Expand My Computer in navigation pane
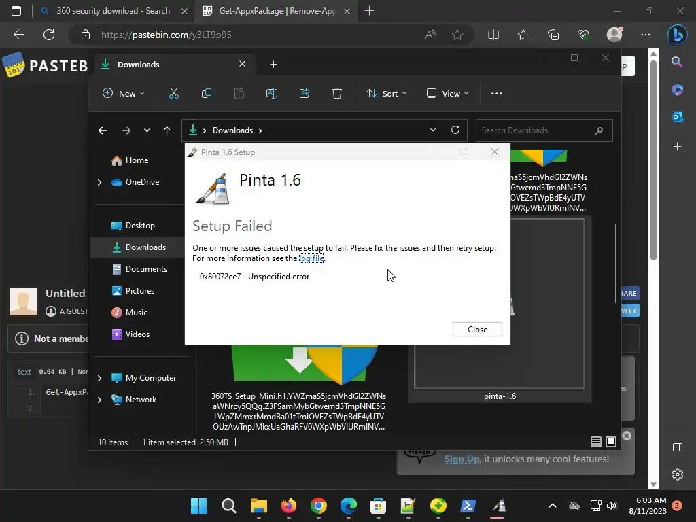The height and width of the screenshot is (522, 696). tap(100, 378)
